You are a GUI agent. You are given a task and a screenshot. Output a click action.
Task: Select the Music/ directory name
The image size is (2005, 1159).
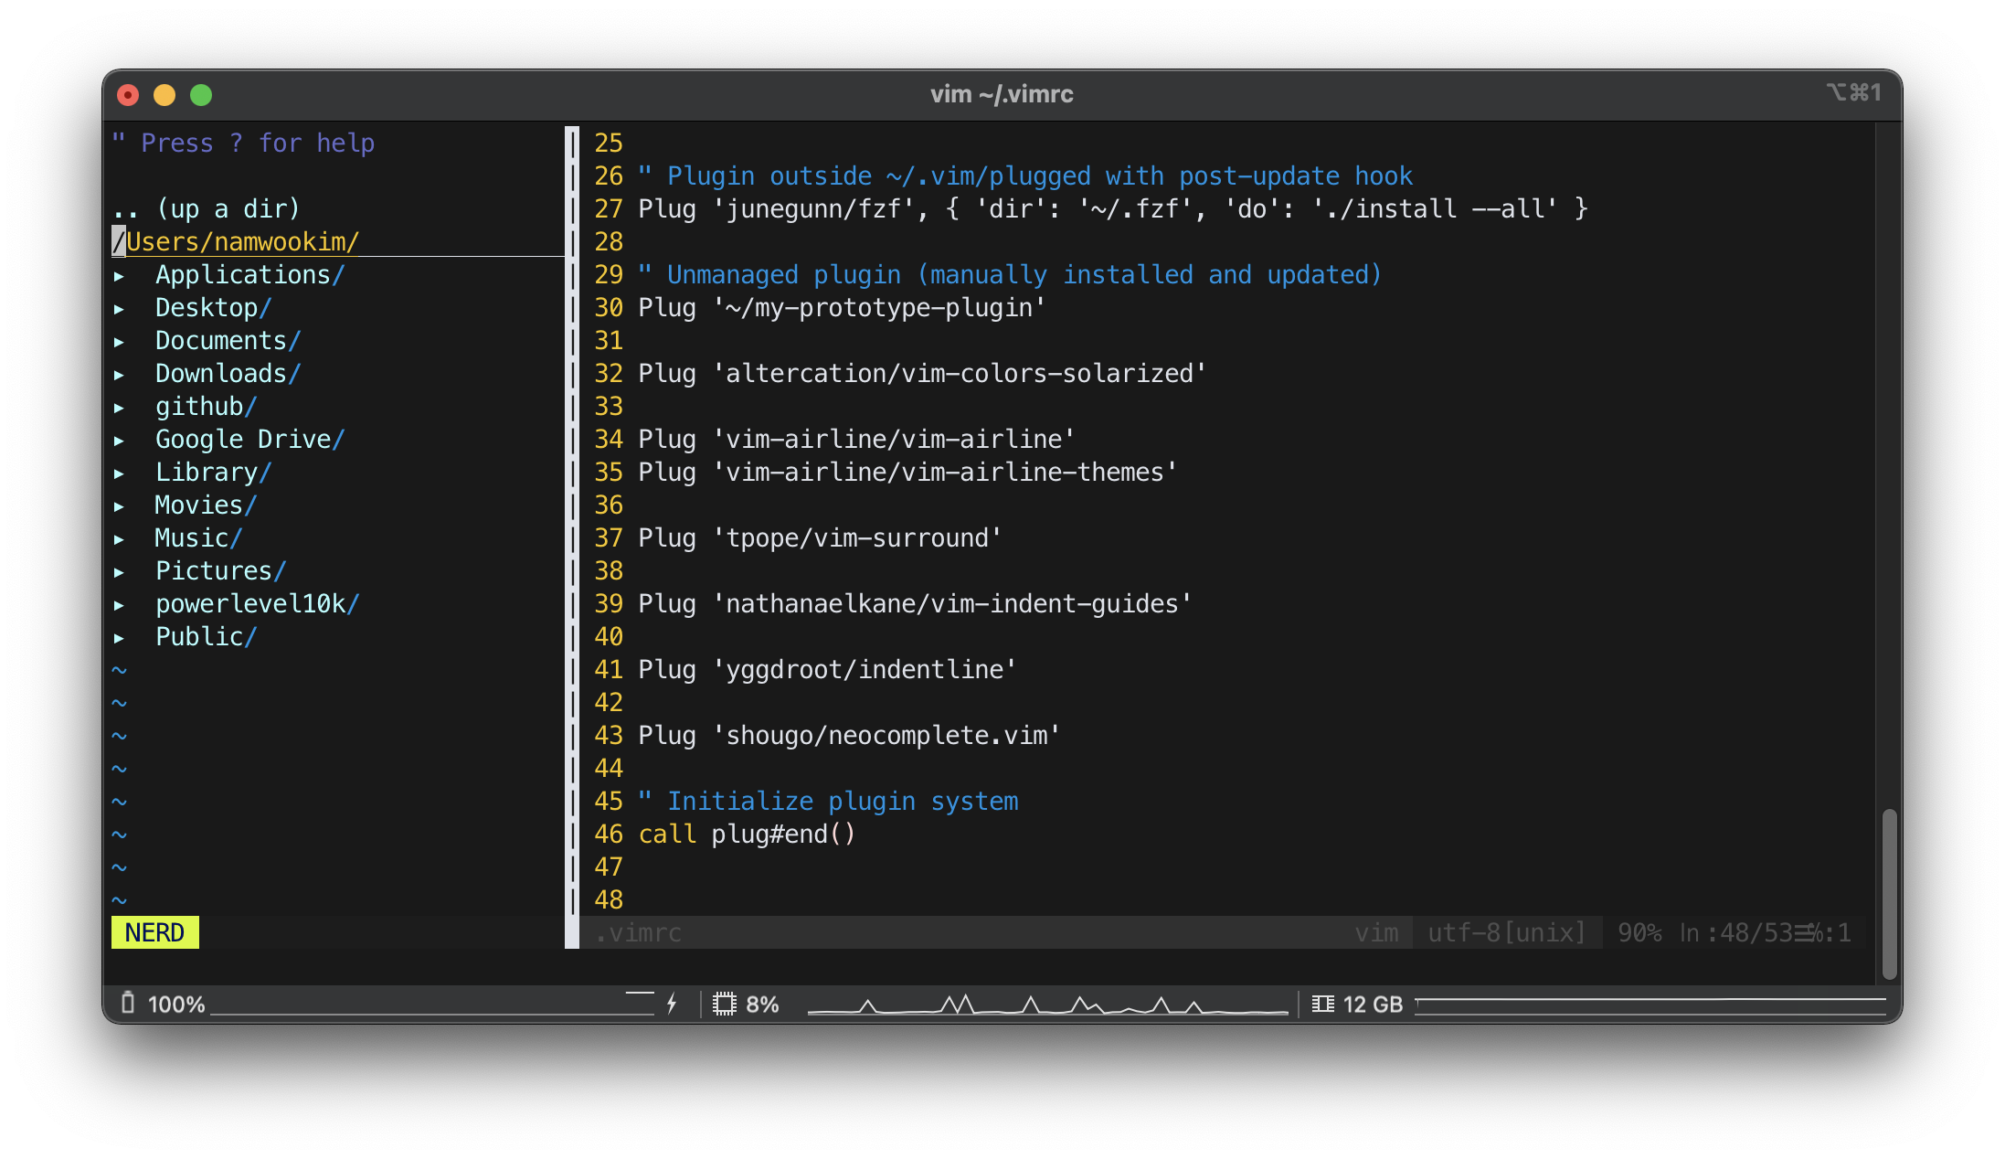click(x=198, y=537)
